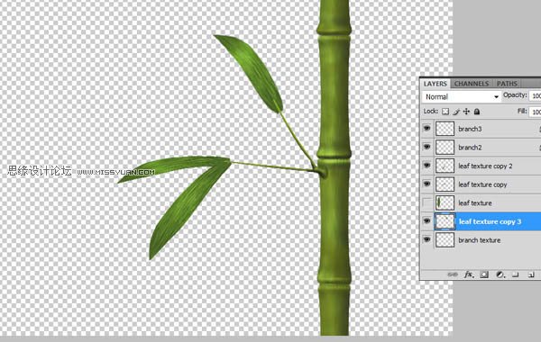The height and width of the screenshot is (342, 541).
Task: Select the branch texture layer thumbnail
Action: click(445, 240)
